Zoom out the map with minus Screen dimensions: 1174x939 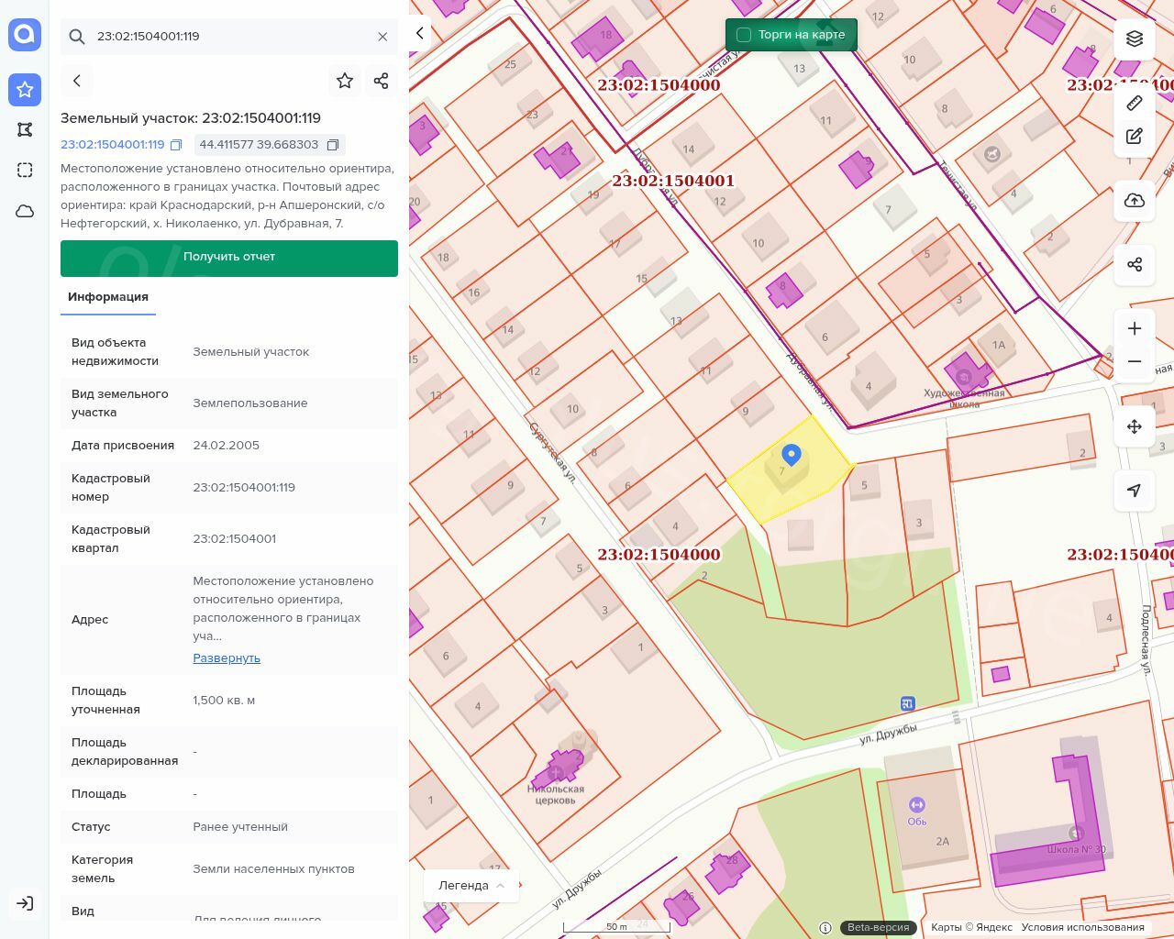[x=1135, y=361]
